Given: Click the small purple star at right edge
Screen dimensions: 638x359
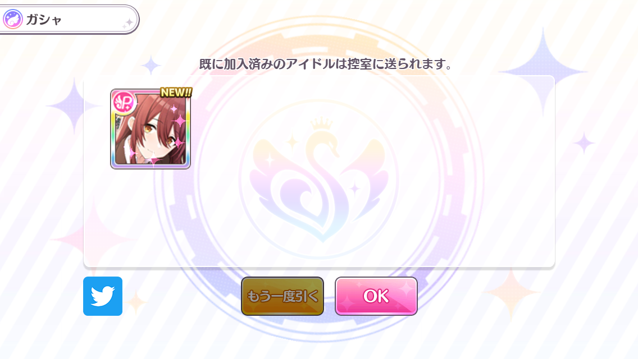Looking at the screenshot, I should click(584, 142).
